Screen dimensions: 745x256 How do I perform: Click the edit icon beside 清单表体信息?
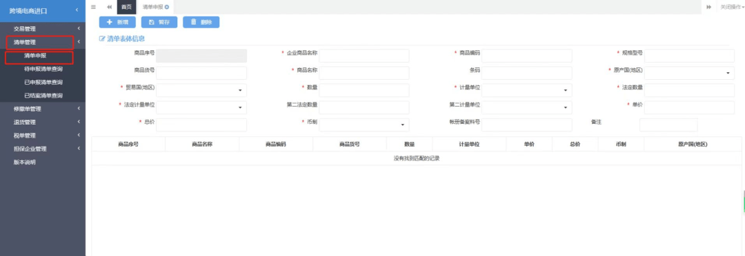(x=101, y=39)
